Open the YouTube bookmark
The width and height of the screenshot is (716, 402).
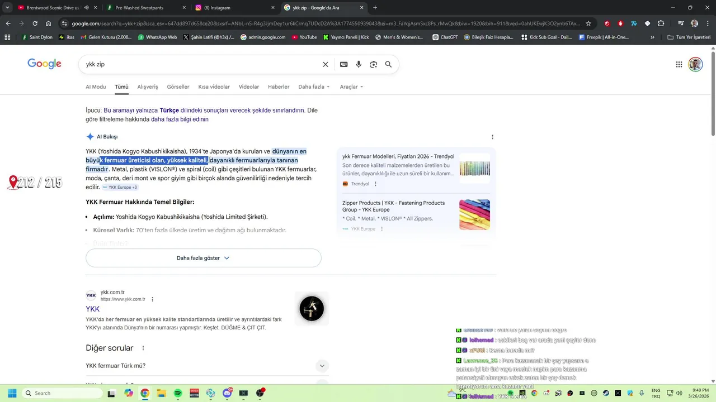[x=304, y=37]
